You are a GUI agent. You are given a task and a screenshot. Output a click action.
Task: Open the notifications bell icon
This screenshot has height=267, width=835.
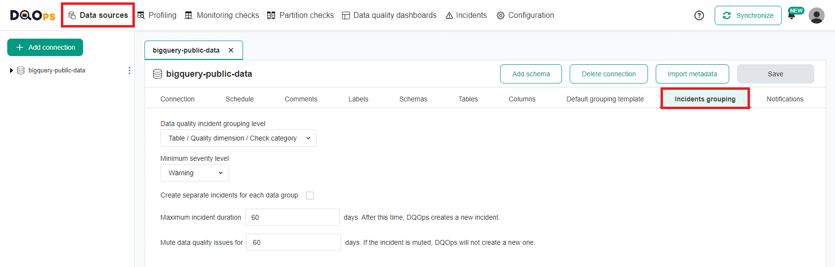[792, 15]
